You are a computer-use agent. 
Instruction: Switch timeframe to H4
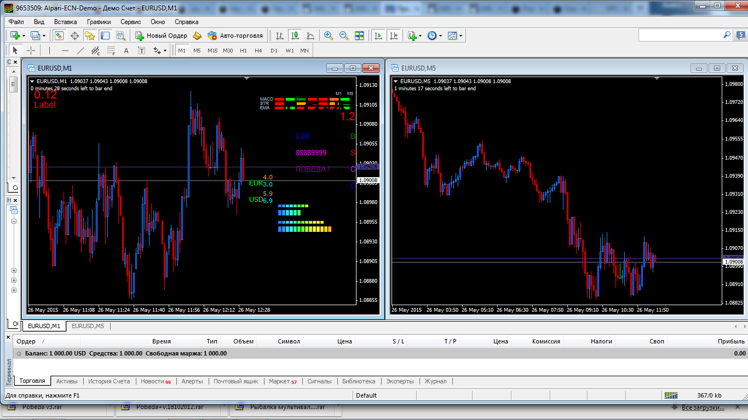pyautogui.click(x=258, y=50)
